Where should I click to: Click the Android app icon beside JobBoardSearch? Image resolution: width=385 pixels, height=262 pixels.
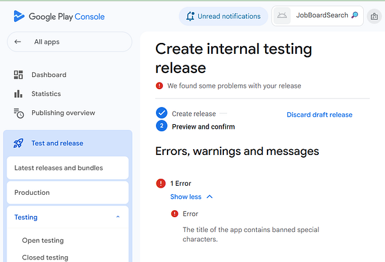coord(282,16)
